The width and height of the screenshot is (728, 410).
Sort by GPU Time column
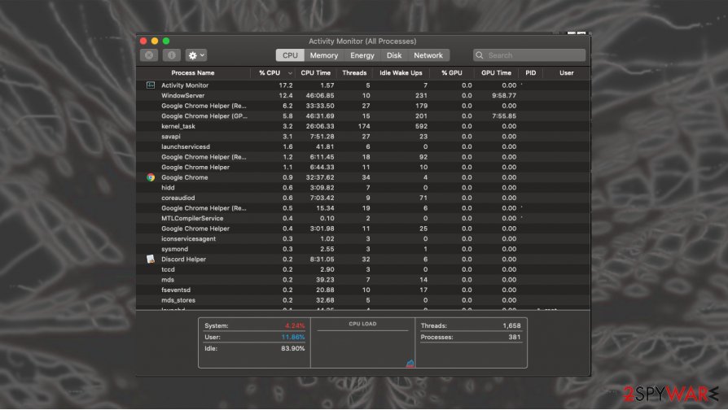coord(496,73)
